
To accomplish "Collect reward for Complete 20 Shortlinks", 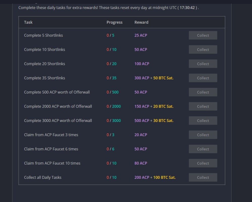I will point(203,64).
